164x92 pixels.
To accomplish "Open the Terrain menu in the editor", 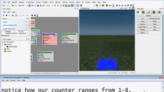I will point(65,2).
